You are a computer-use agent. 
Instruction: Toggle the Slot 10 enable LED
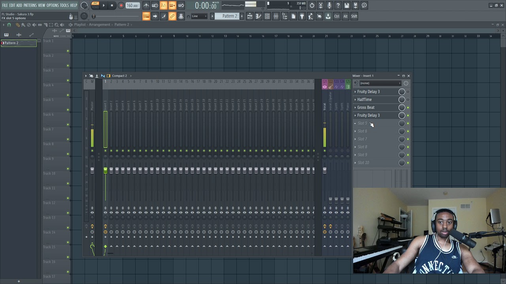coord(408,163)
